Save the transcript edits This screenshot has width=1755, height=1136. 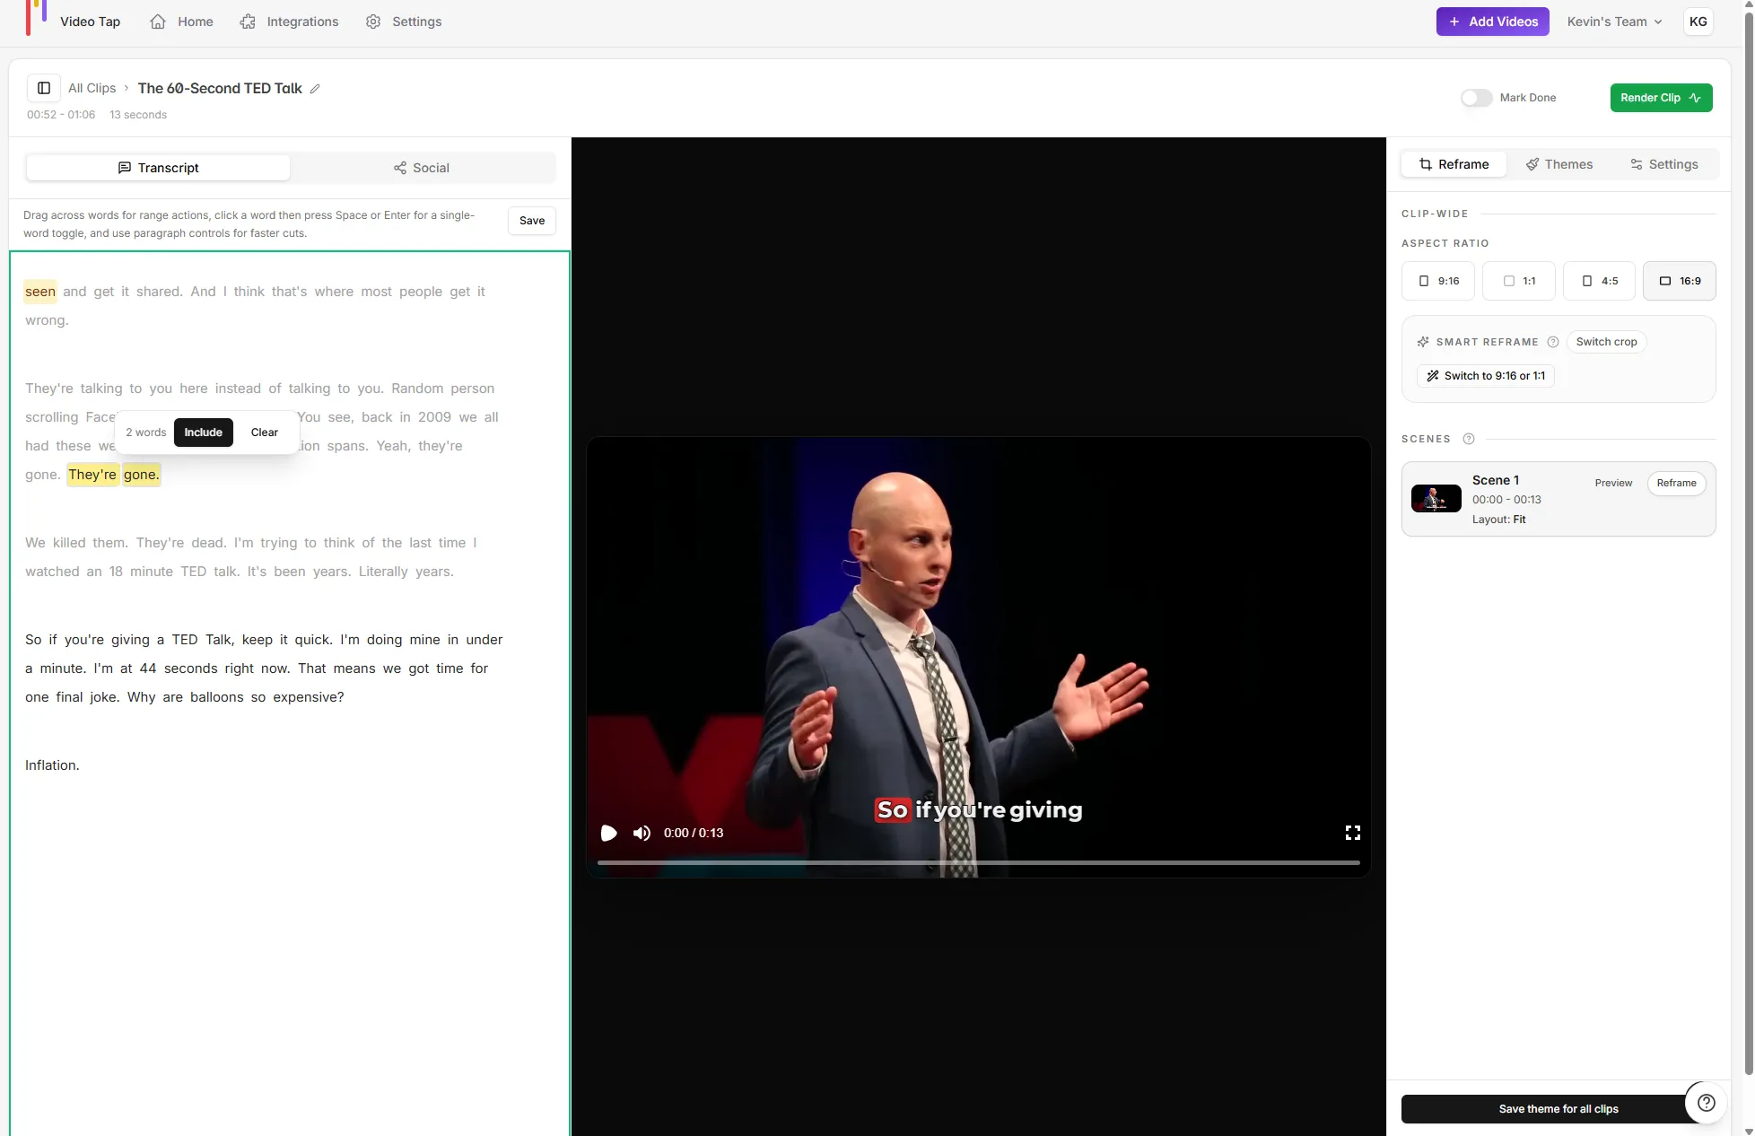point(532,221)
